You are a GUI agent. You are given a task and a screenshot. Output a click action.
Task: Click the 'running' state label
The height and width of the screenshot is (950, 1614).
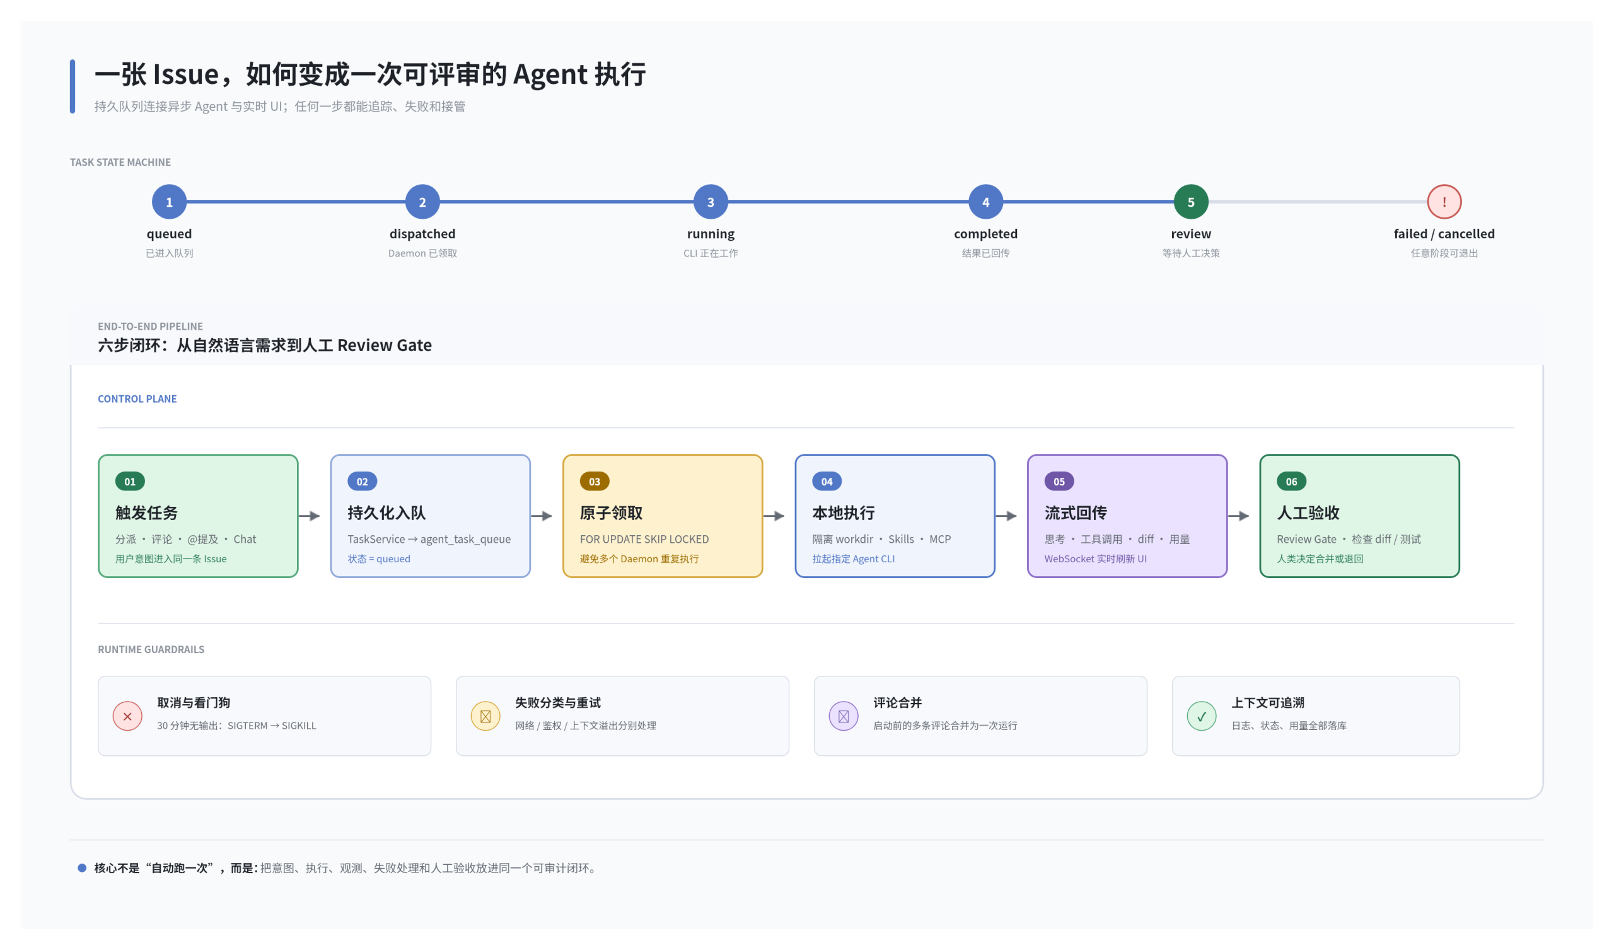pos(711,235)
